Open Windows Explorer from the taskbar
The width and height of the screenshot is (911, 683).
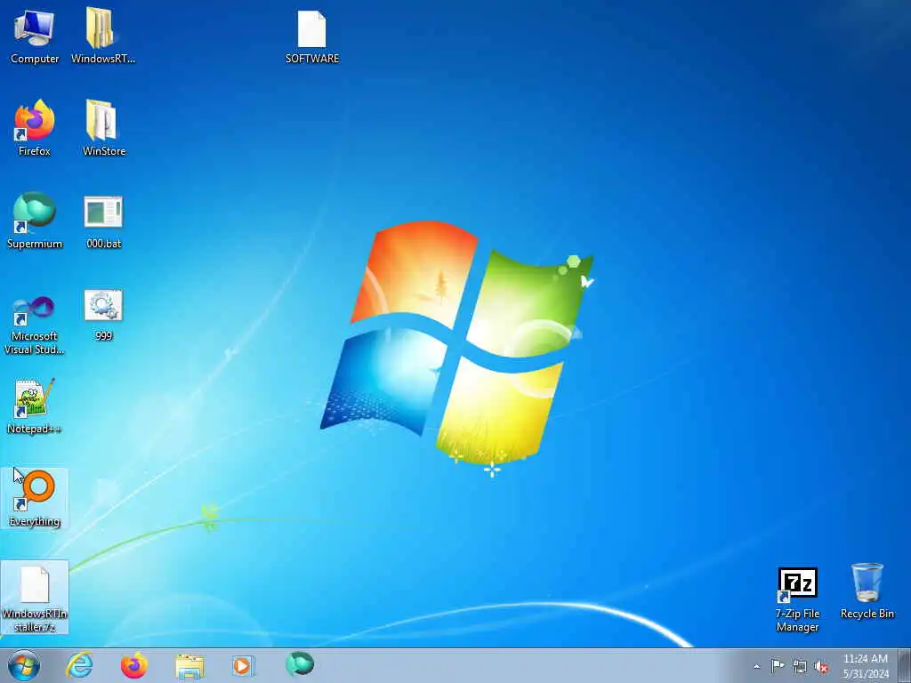[x=189, y=665]
